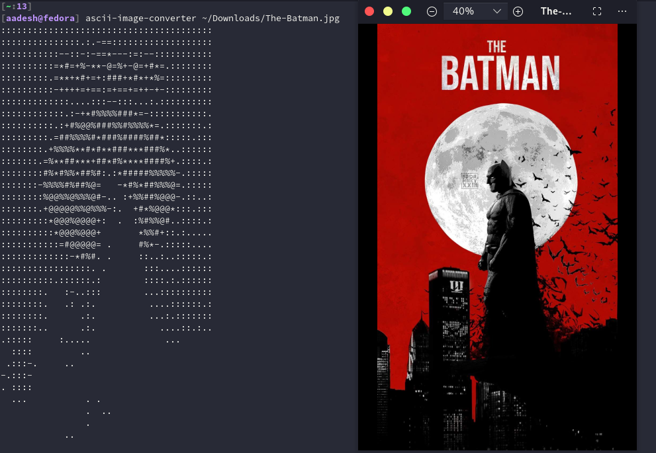Click the truncated 'The-...' window title
Image resolution: width=656 pixels, height=453 pixels.
(x=556, y=11)
